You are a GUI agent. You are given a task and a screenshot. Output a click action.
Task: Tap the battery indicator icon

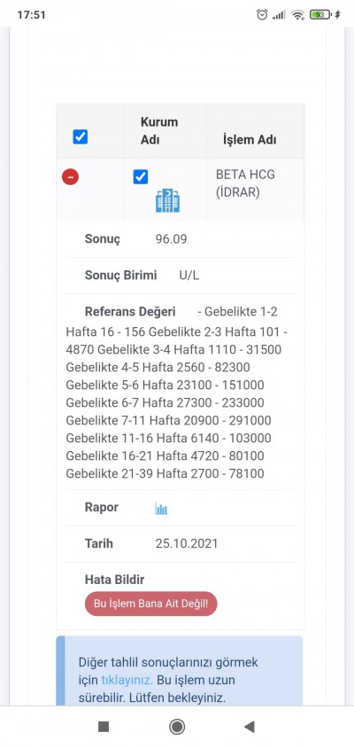[x=320, y=15]
